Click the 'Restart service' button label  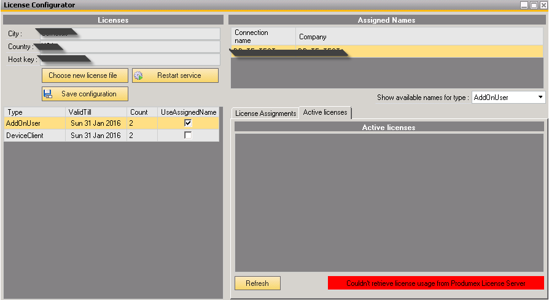click(x=179, y=75)
